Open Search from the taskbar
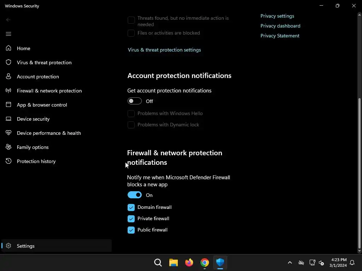The height and width of the screenshot is (271, 362). pos(158,263)
